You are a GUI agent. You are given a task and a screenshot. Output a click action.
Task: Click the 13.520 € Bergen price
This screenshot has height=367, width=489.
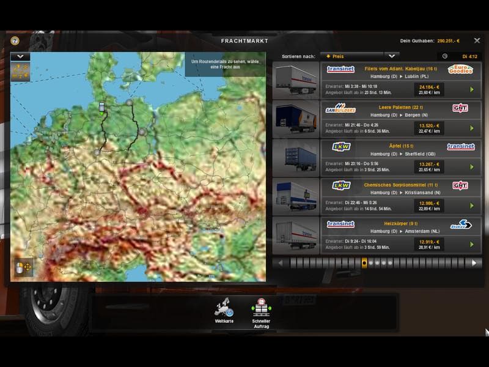tap(429, 126)
